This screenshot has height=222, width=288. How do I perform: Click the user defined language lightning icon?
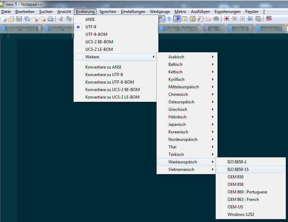coord(185,19)
